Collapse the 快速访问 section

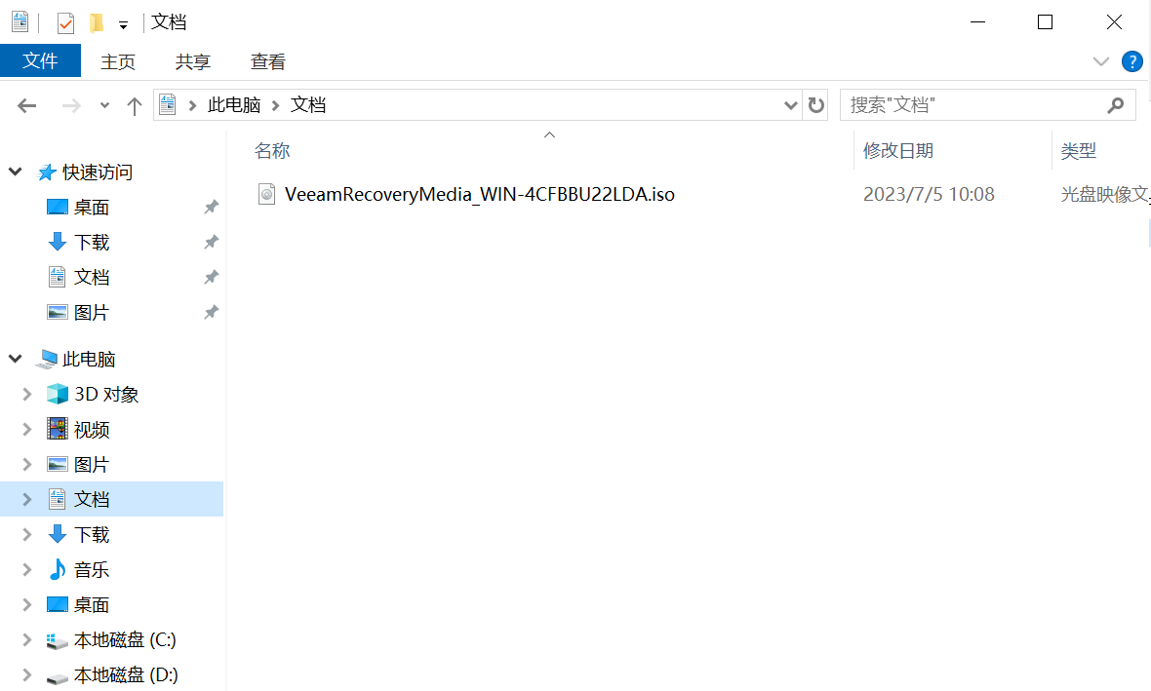tap(15, 172)
